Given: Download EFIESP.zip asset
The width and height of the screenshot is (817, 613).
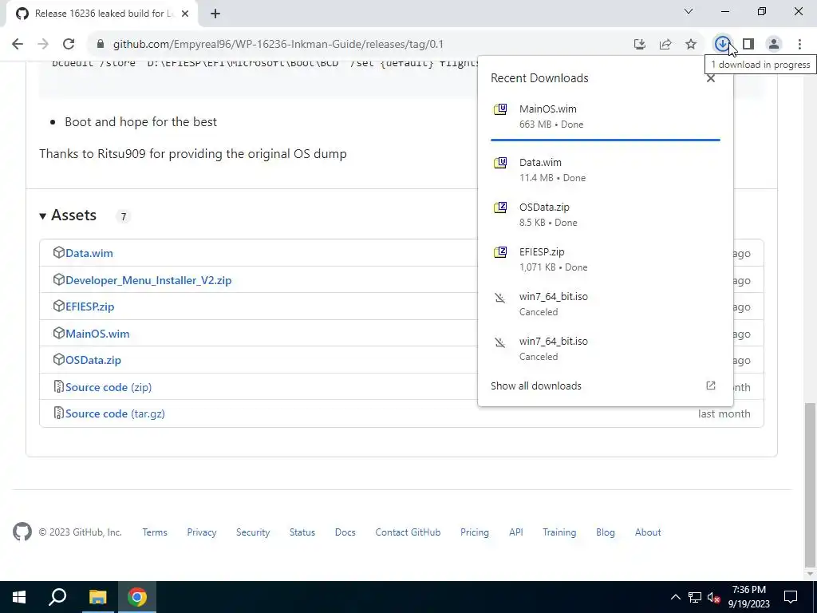Looking at the screenshot, I should (x=89, y=306).
